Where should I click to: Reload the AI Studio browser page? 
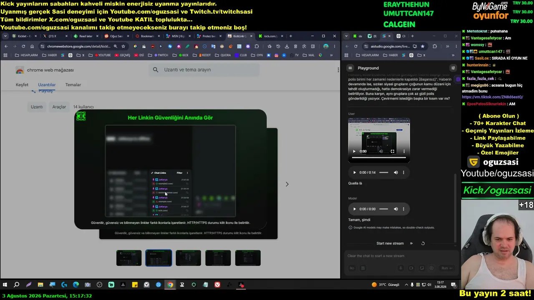click(x=355, y=46)
